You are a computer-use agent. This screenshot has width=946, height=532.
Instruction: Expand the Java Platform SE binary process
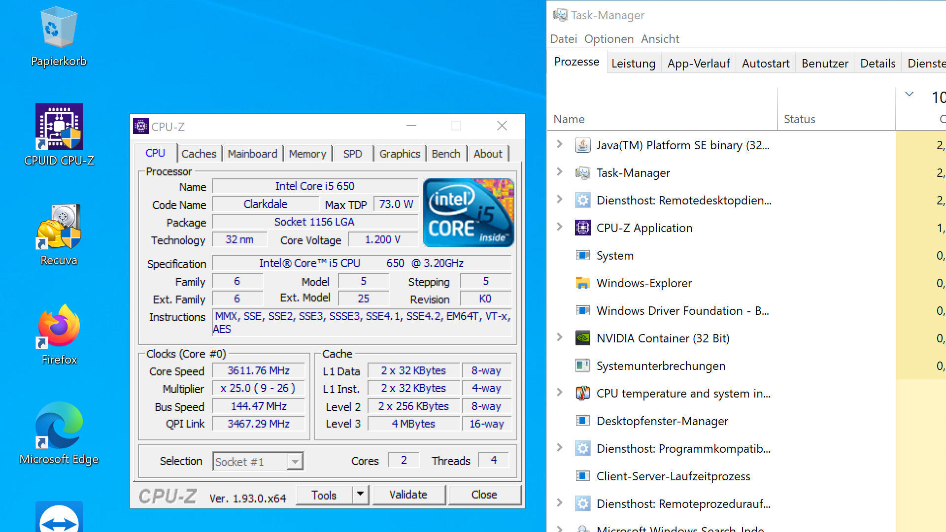pos(560,144)
